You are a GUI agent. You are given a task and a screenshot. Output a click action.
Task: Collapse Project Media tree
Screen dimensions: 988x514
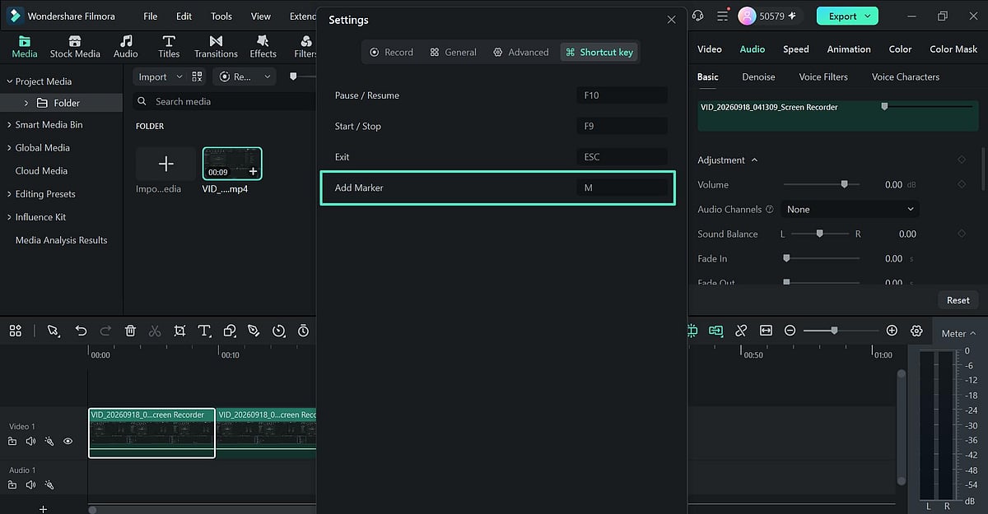pos(10,81)
